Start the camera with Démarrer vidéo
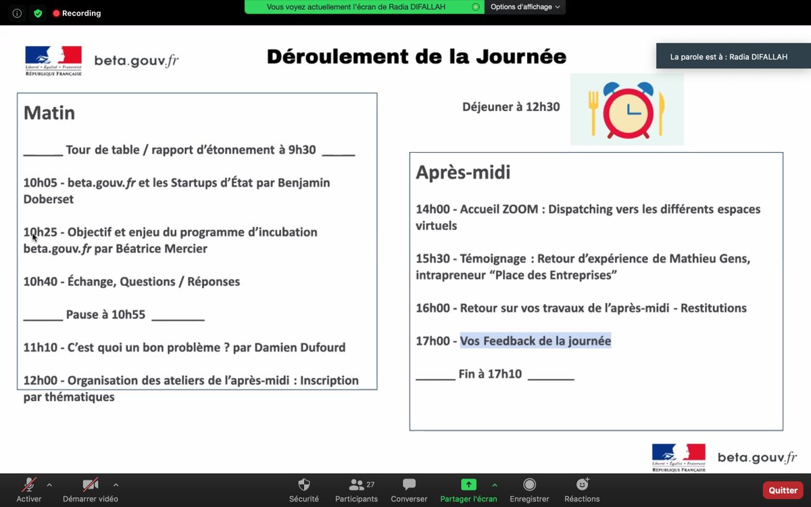 coord(91,490)
